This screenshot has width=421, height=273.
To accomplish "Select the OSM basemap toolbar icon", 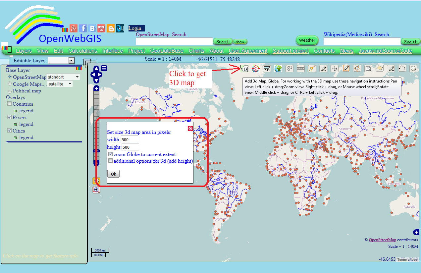I will pos(267,68).
